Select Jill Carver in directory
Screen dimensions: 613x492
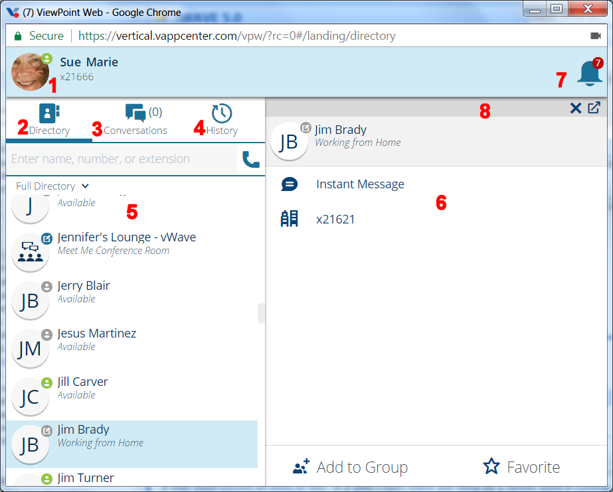coord(131,396)
